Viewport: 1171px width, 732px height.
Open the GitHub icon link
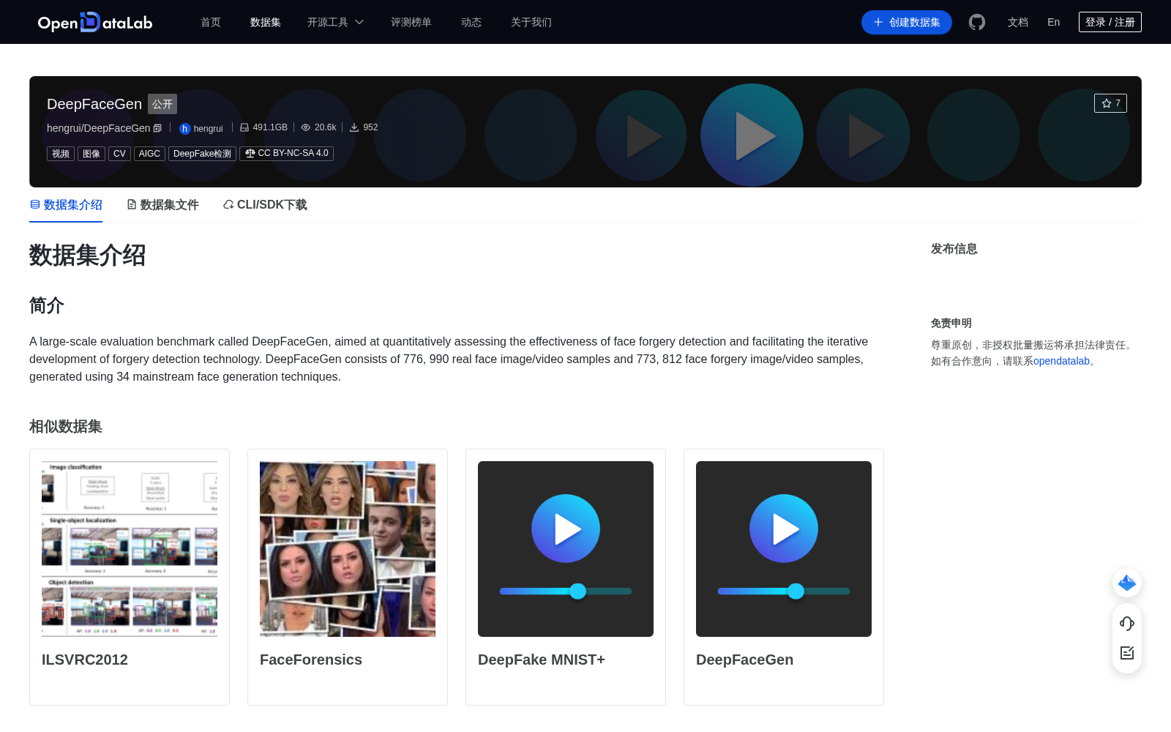(x=977, y=22)
